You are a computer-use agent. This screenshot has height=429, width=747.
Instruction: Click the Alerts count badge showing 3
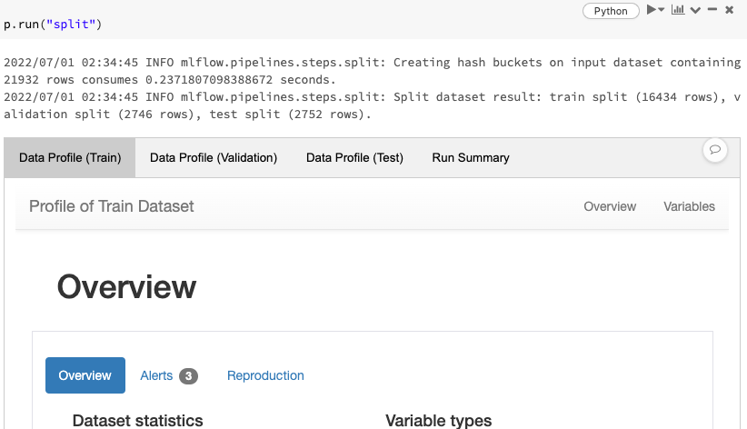tap(188, 376)
